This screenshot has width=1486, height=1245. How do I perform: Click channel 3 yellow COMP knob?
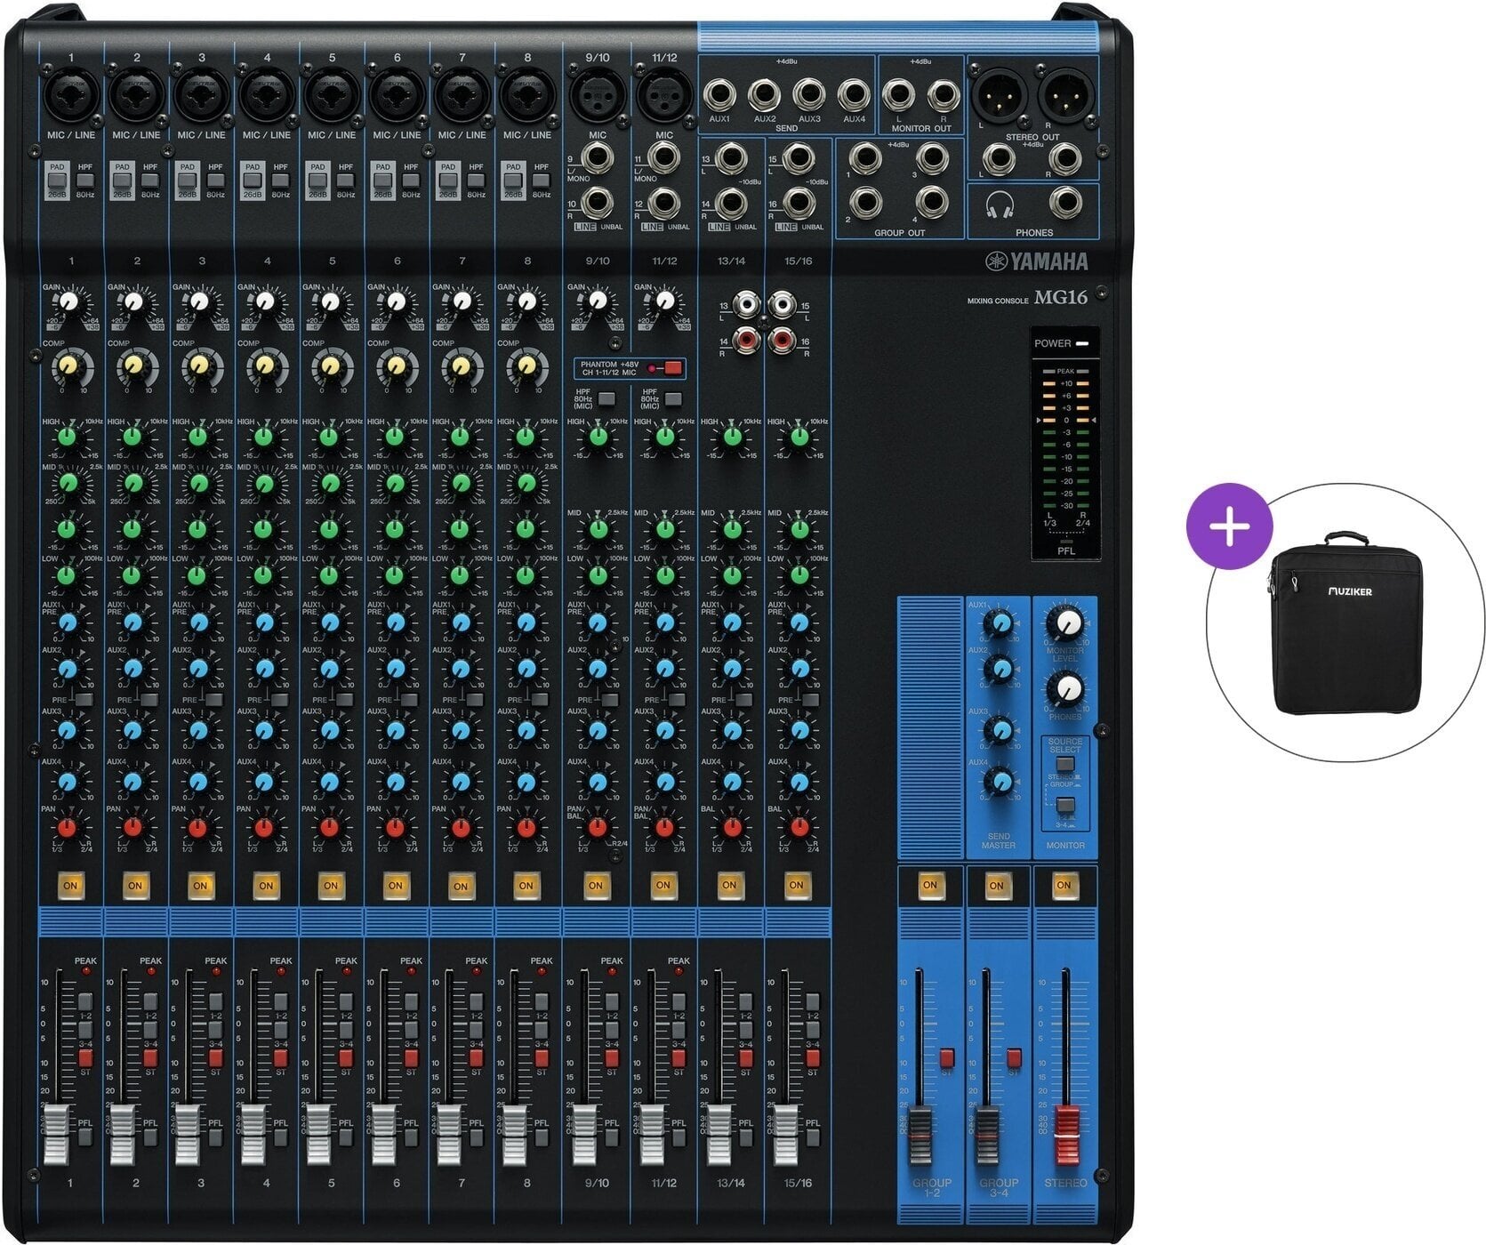click(198, 365)
